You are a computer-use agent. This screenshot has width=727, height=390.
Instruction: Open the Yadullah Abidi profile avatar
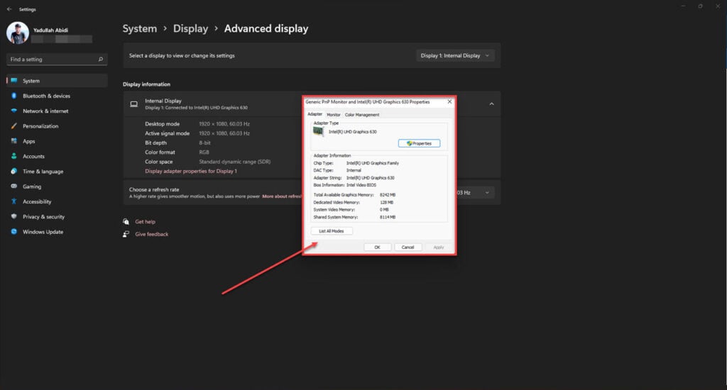[18, 33]
